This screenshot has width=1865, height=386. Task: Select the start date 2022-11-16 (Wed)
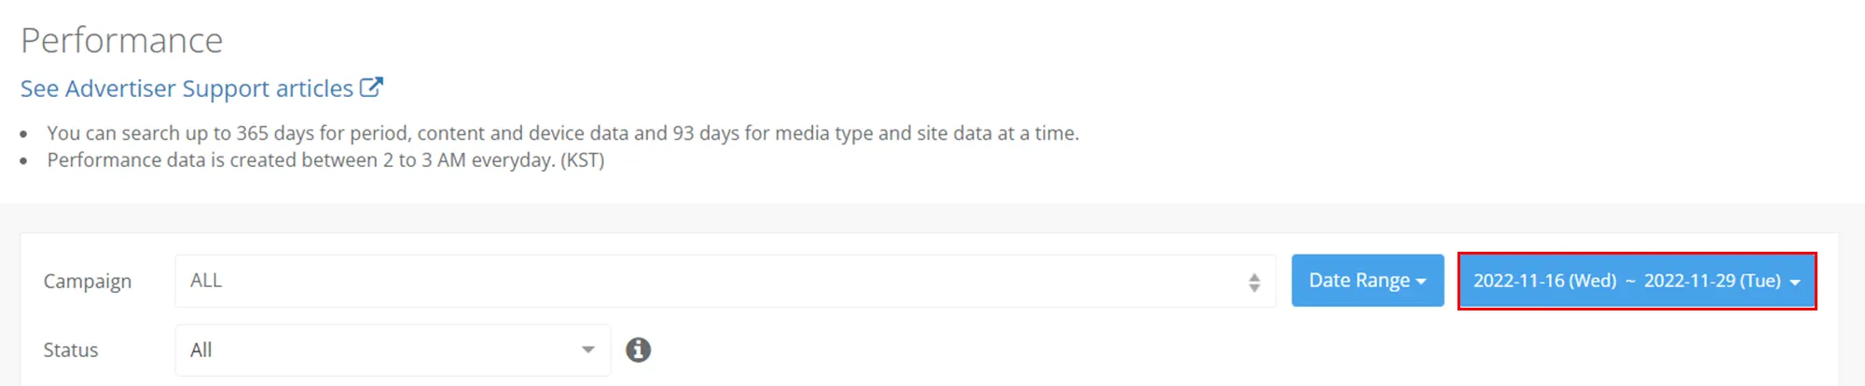pos(1544,281)
